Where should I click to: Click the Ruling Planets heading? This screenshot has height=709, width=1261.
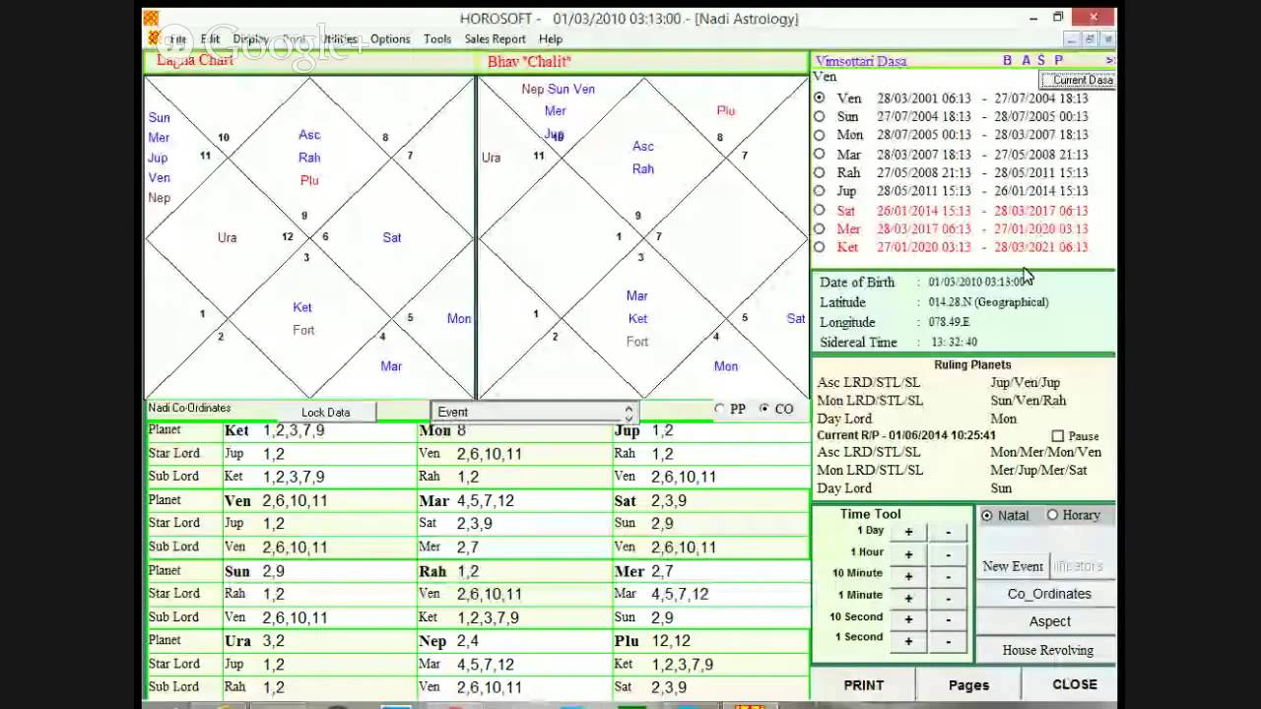(972, 364)
